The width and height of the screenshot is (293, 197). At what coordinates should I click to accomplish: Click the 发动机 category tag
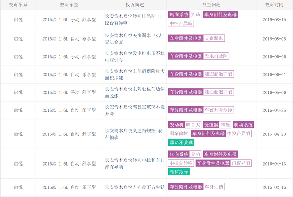pyautogui.click(x=177, y=124)
